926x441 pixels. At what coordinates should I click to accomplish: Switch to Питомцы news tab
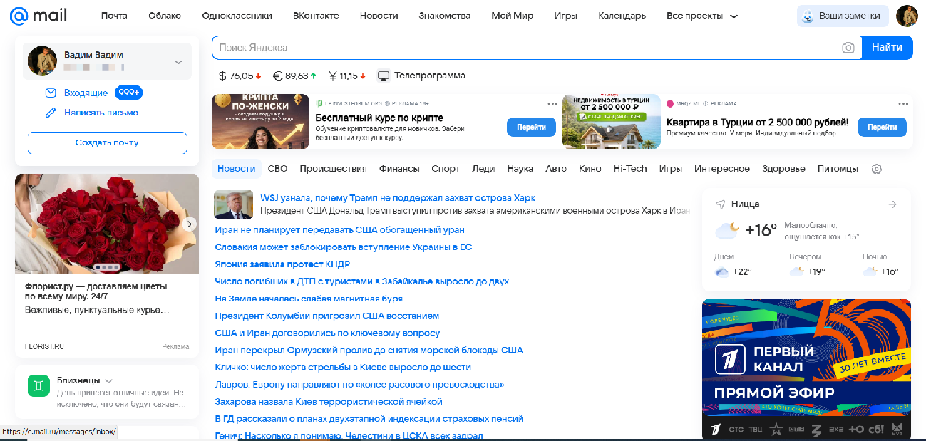(x=838, y=169)
